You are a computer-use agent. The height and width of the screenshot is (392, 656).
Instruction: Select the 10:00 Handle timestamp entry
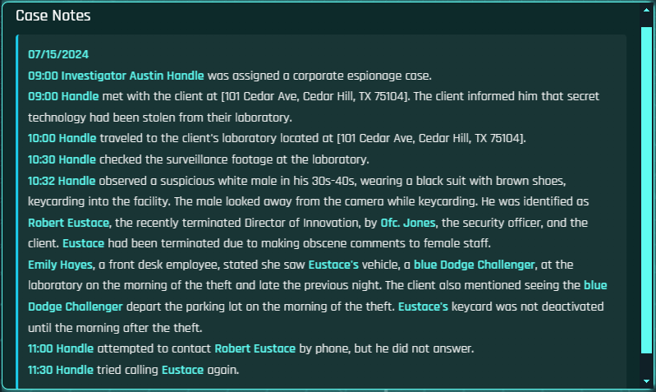pos(62,137)
